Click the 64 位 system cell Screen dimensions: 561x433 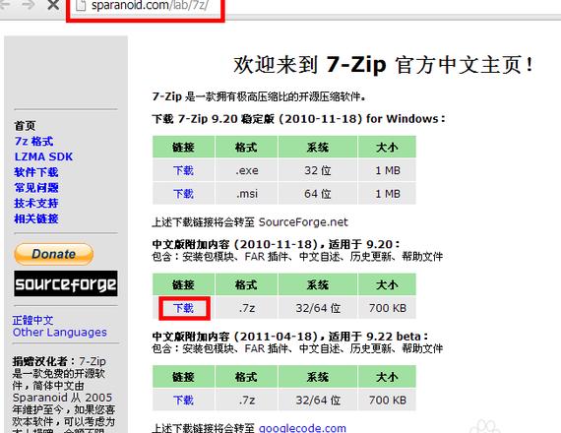pos(318,194)
